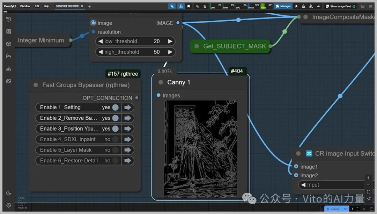Screen dimensions: 377x214
Task: Open the Help menu
Action: [x=46, y=6]
